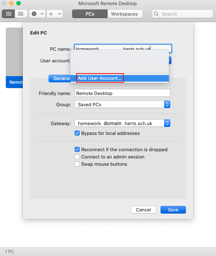Screen dimensions: 216x256
Task: Expand the chevron beside the plus button
Action: coord(59,14)
